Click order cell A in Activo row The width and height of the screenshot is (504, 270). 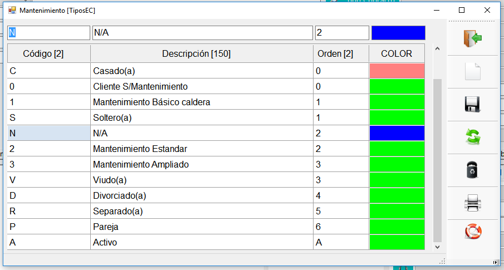(341, 242)
